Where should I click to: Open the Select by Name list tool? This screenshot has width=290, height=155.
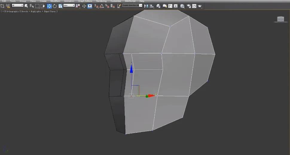pos(32,6)
